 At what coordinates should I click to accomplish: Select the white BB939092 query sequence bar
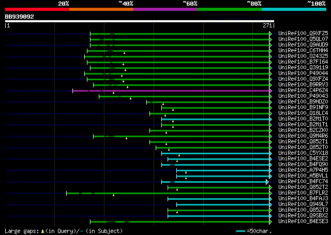(x=140, y=21)
